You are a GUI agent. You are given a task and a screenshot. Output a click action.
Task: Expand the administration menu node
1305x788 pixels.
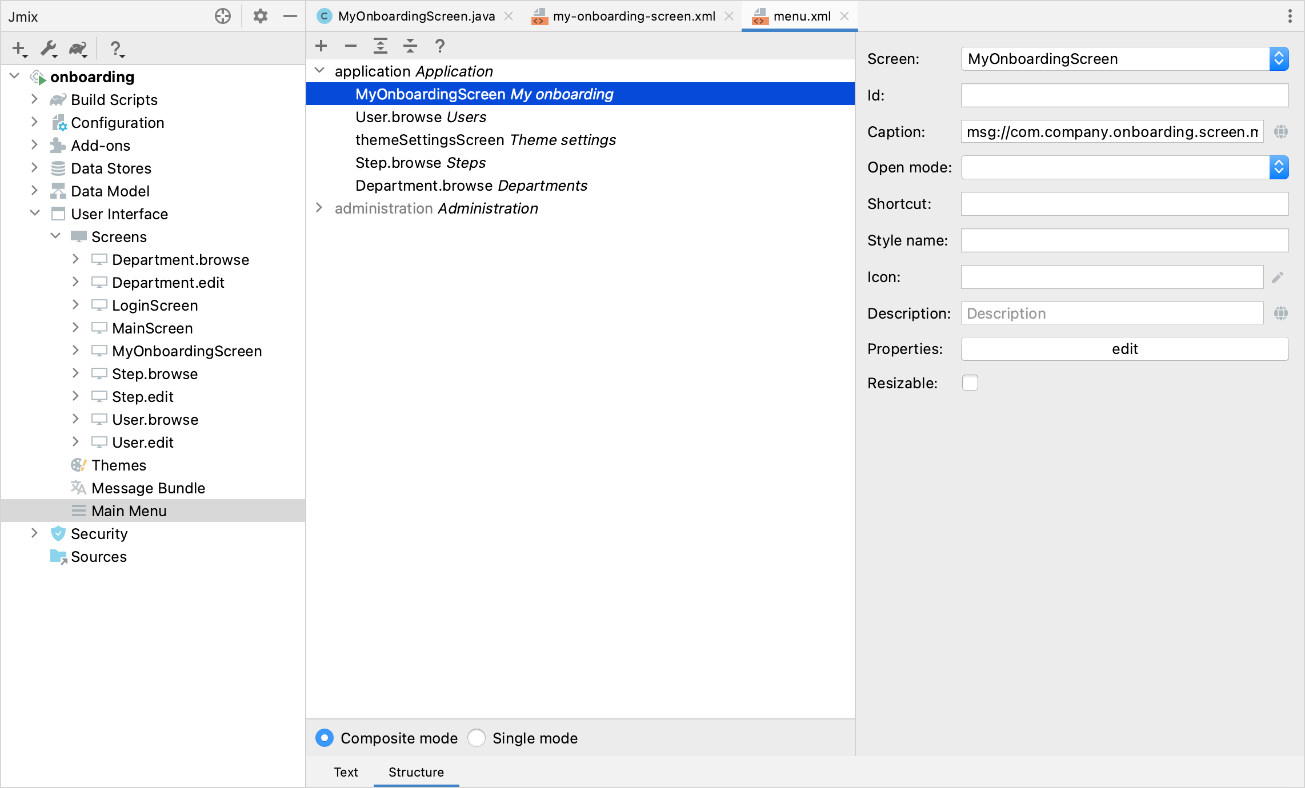point(319,208)
